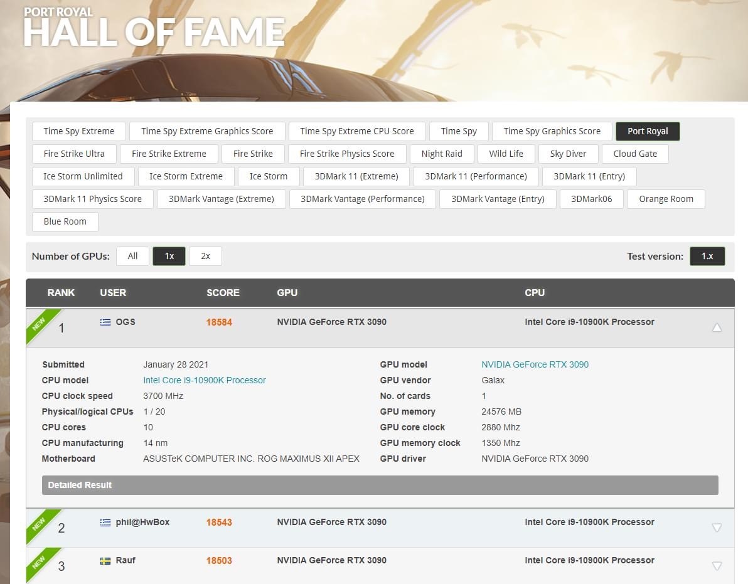Screen dimensions: 748x584
Task: Click the Greek flag icon next to OGS
Action: click(x=105, y=322)
